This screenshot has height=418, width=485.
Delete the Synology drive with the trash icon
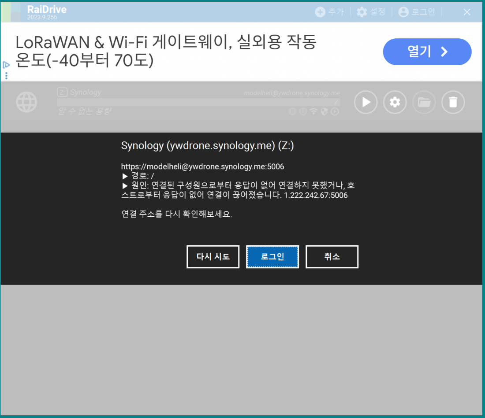click(x=453, y=102)
